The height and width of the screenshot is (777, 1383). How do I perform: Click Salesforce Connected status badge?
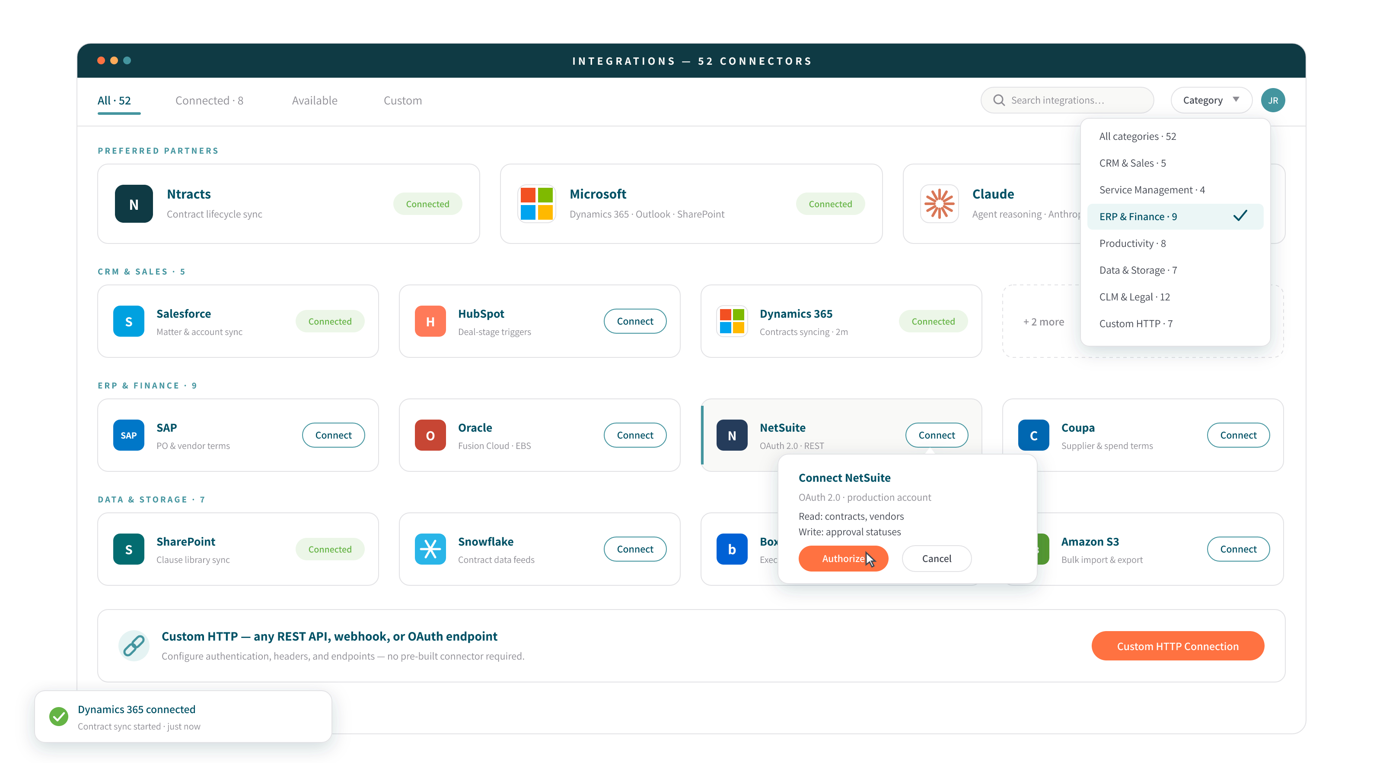click(x=330, y=321)
